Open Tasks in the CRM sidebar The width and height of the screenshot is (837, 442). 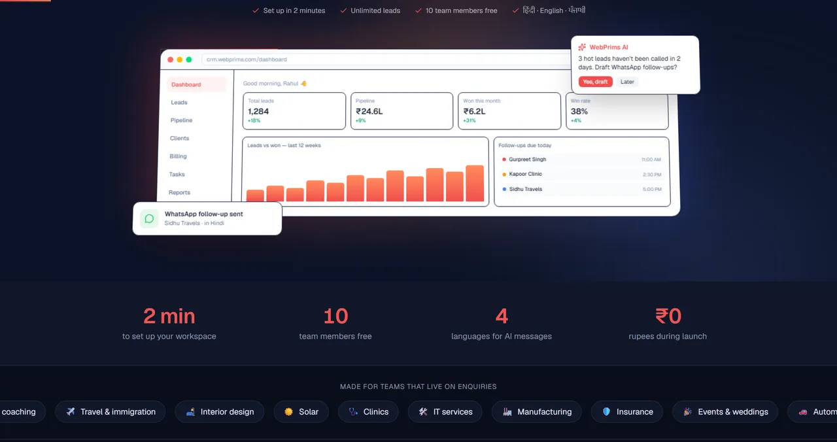point(177,175)
